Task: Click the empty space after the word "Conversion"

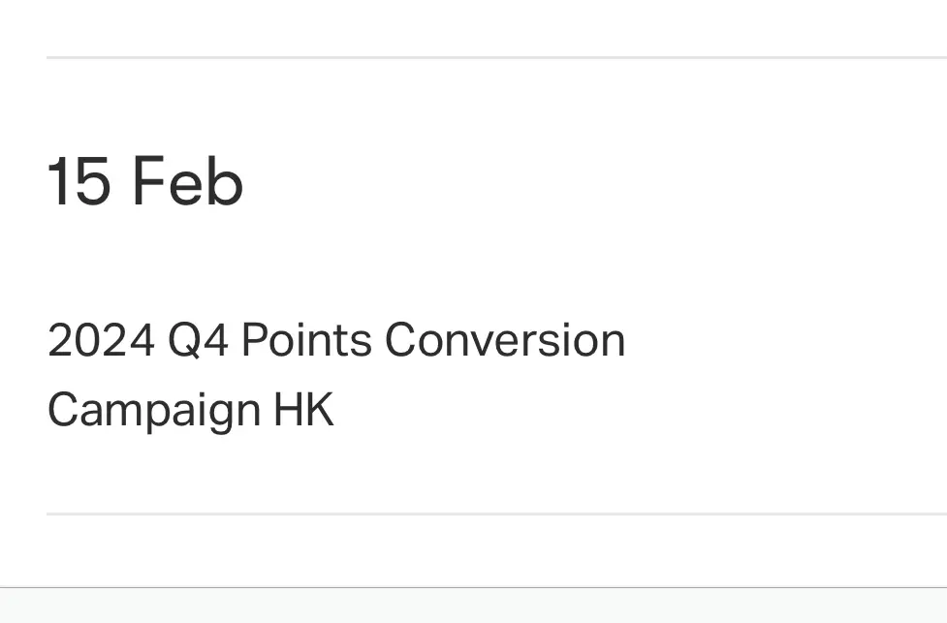Action: [785, 340]
